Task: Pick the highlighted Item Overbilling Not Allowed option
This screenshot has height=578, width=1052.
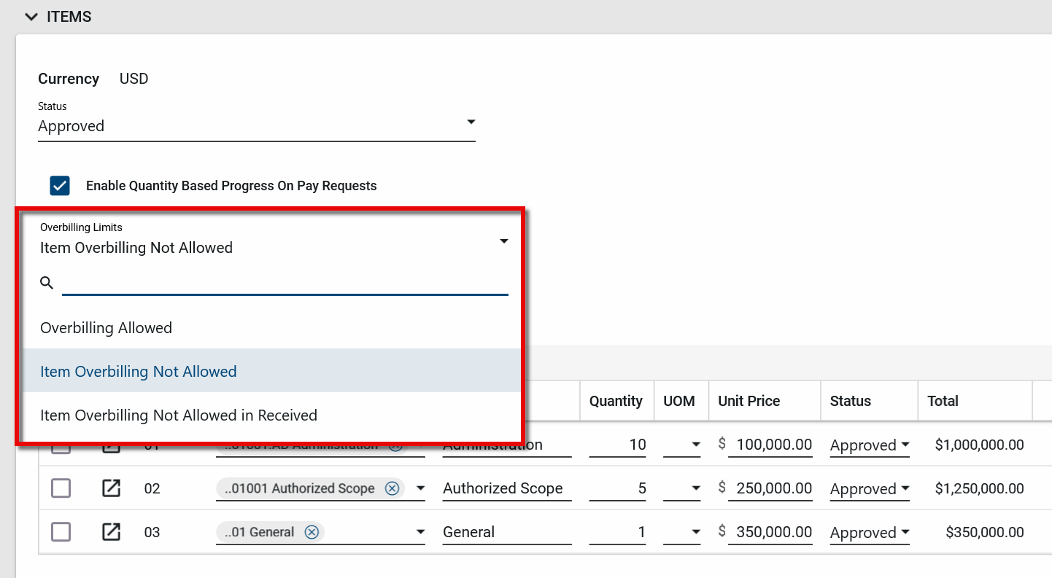Action: pyautogui.click(x=139, y=372)
